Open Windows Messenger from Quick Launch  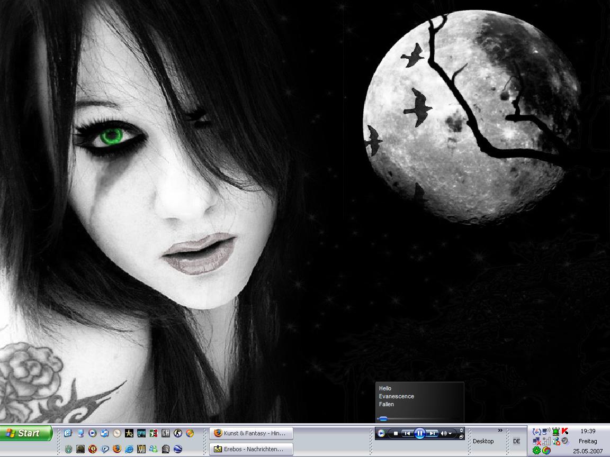coord(154,449)
